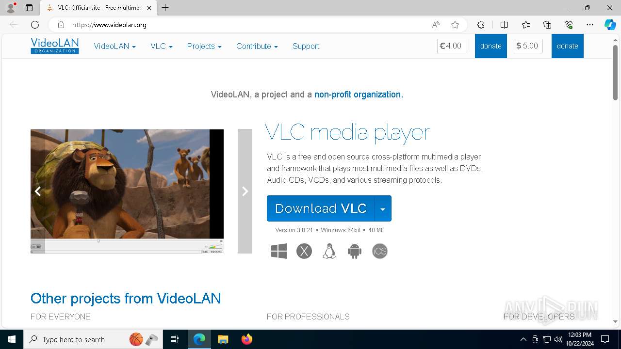Click the euro donation amount field
The height and width of the screenshot is (349, 621).
point(452,46)
